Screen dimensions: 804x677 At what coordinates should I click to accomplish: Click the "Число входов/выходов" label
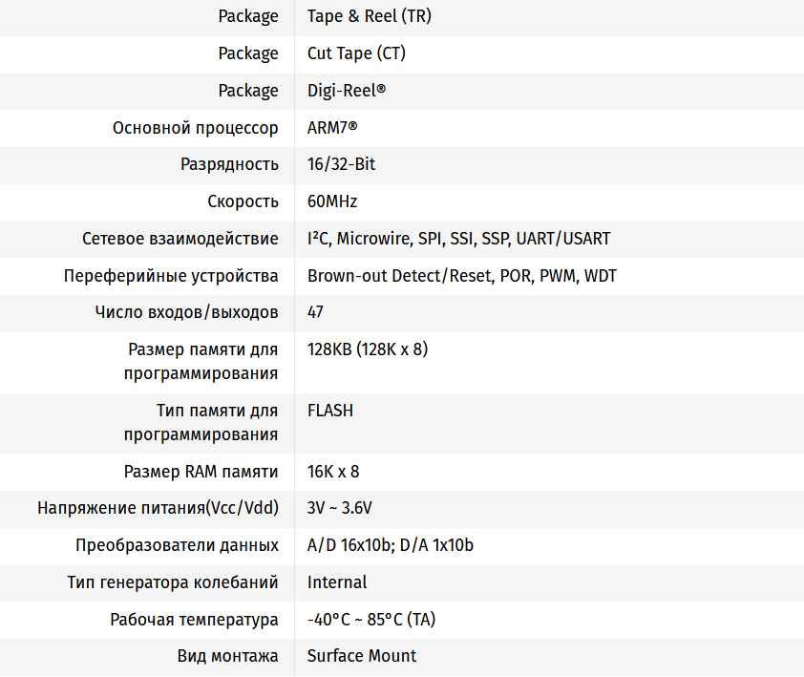(187, 312)
